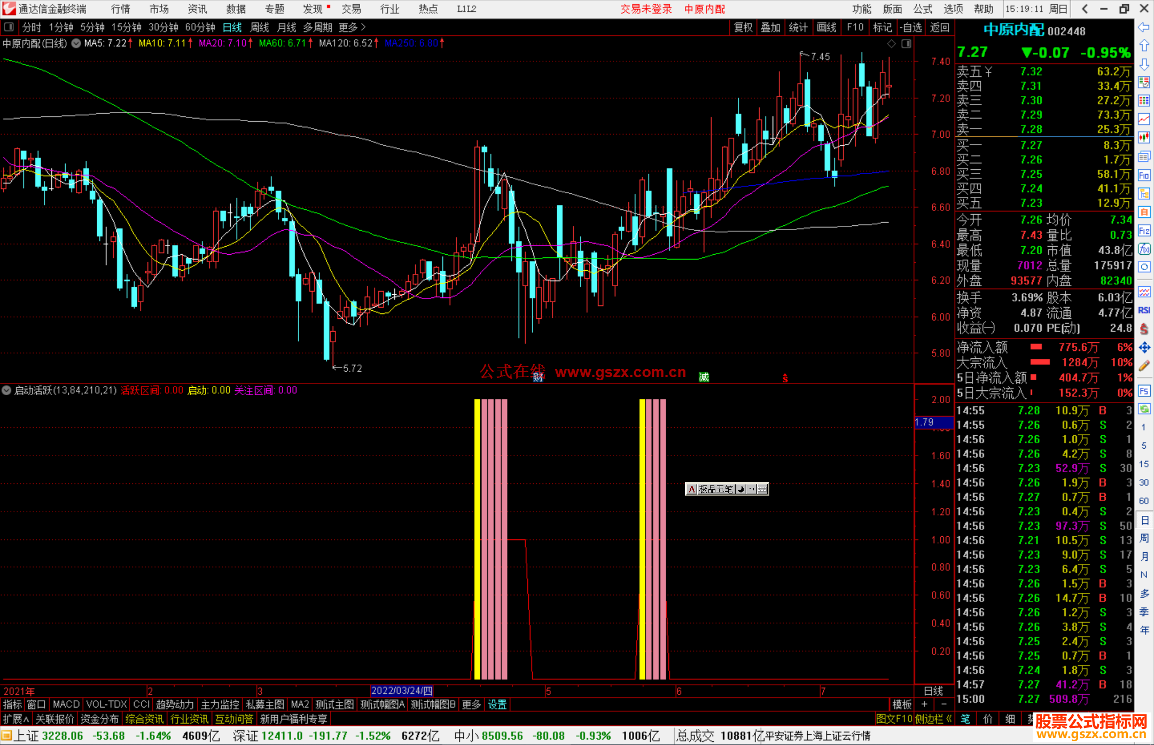The image size is (1154, 745).
Task: Click the plus zoom button beside 模板
Action: coord(924,704)
